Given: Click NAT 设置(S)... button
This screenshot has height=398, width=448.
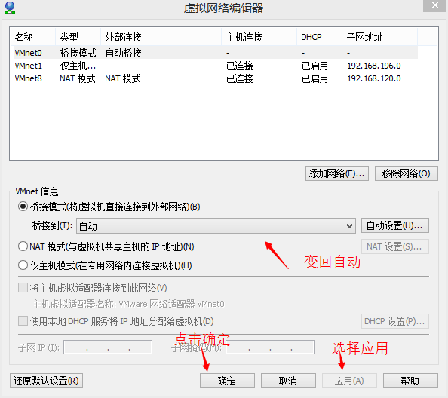Looking at the screenshot, I should (395, 246).
